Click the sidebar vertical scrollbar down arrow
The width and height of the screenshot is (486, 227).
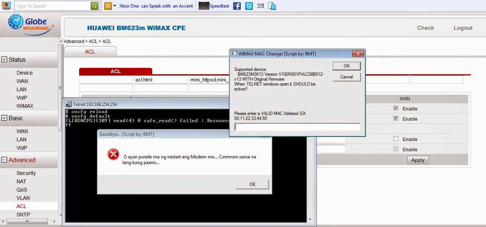coord(60,215)
